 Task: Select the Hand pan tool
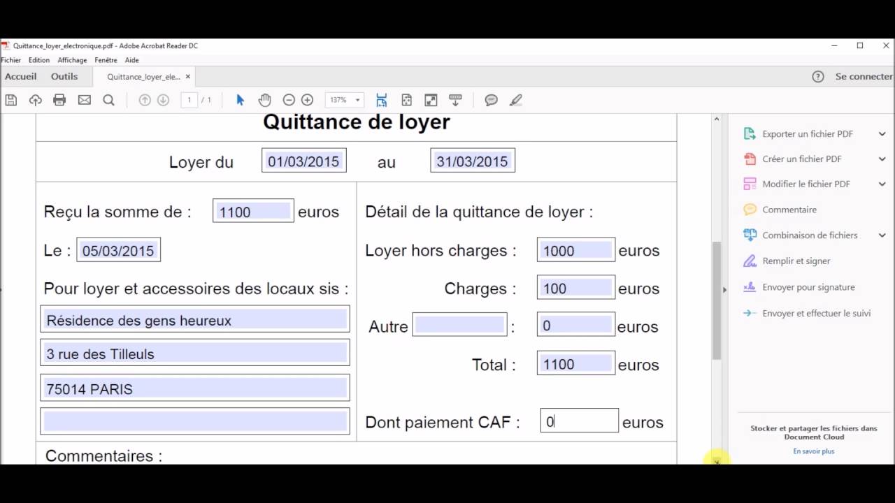[264, 100]
